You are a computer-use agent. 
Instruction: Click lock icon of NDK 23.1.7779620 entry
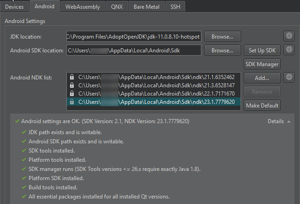tap(72, 102)
